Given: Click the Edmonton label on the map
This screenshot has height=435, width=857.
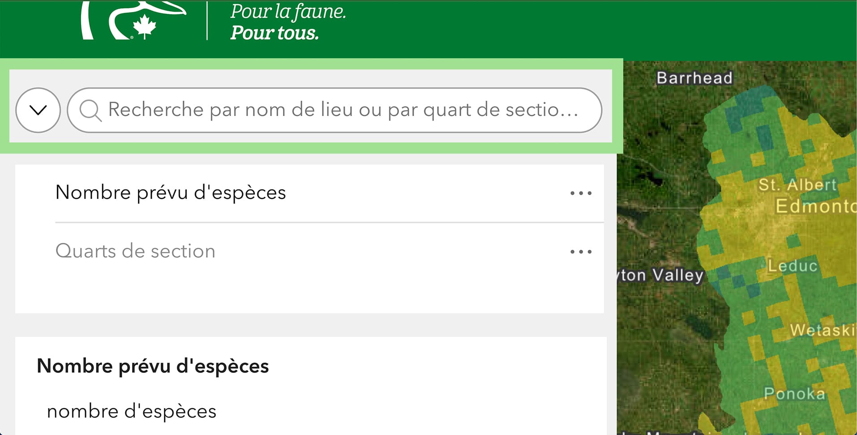Looking at the screenshot, I should coord(816,206).
